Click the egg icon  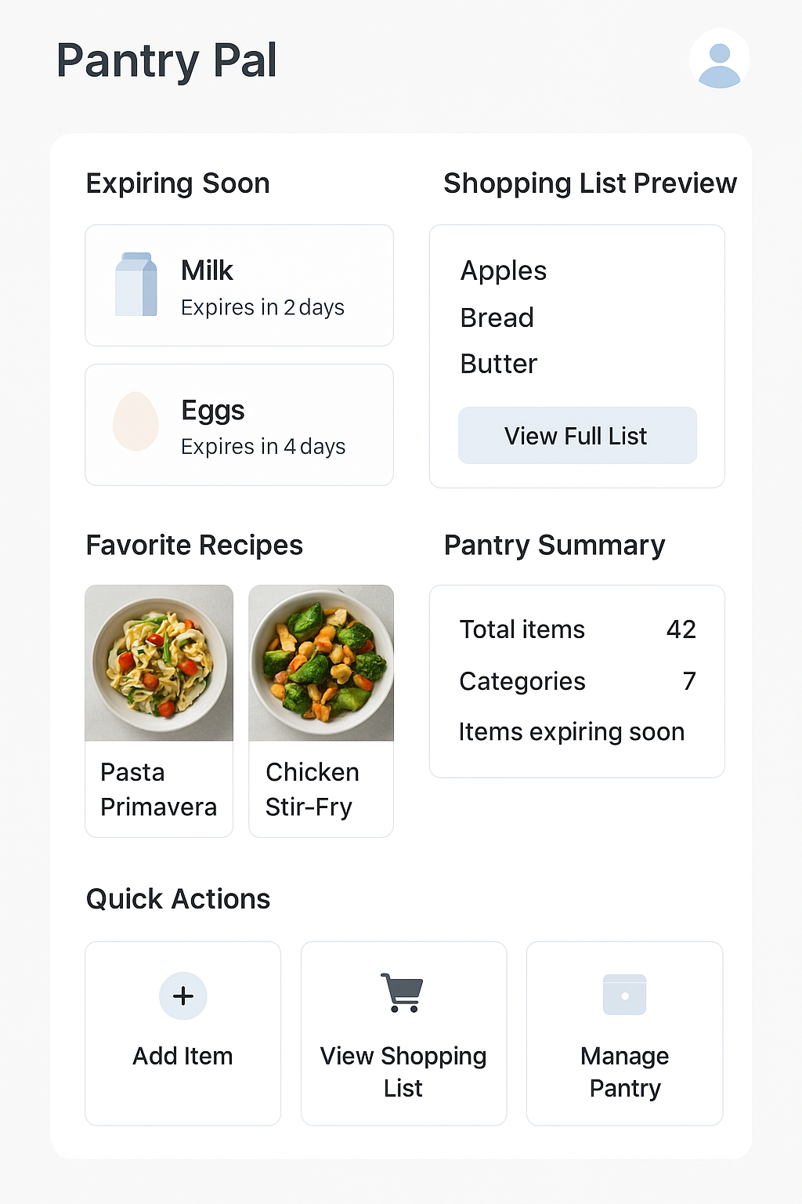tap(135, 422)
